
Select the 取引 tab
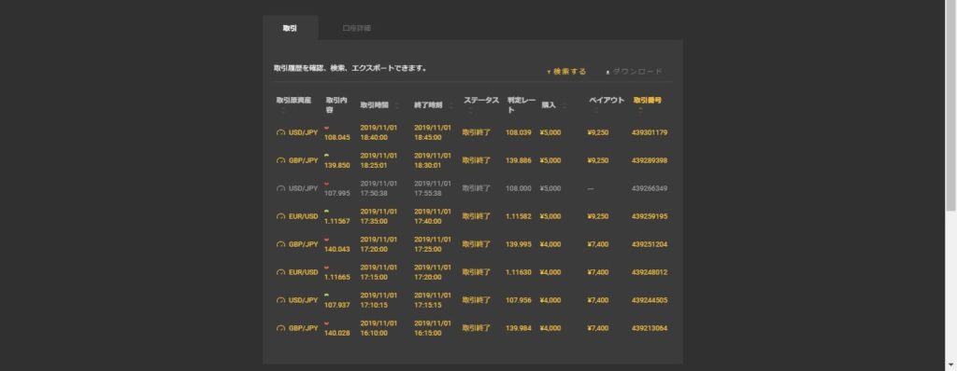pos(291,28)
